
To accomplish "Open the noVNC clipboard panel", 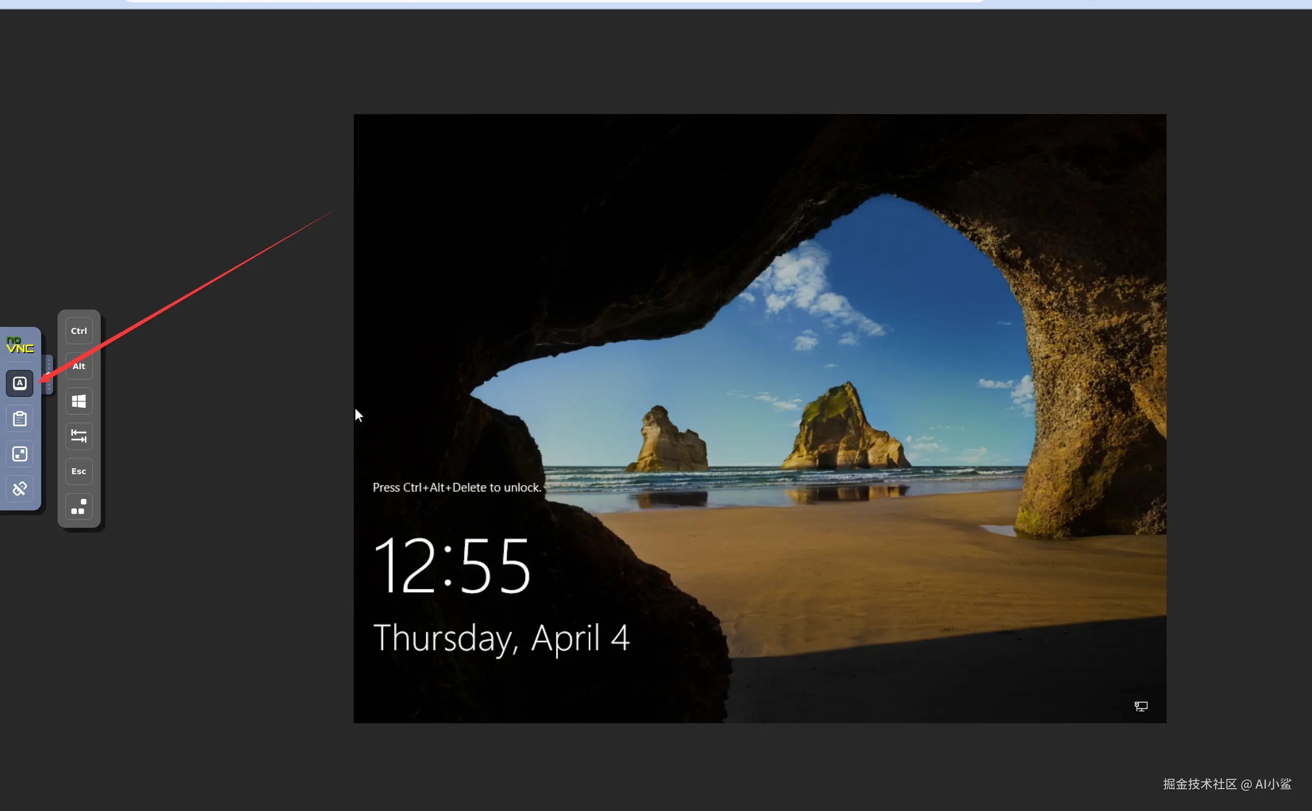I will [20, 418].
